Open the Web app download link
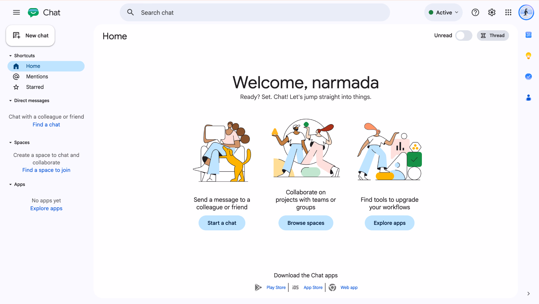 349,287
